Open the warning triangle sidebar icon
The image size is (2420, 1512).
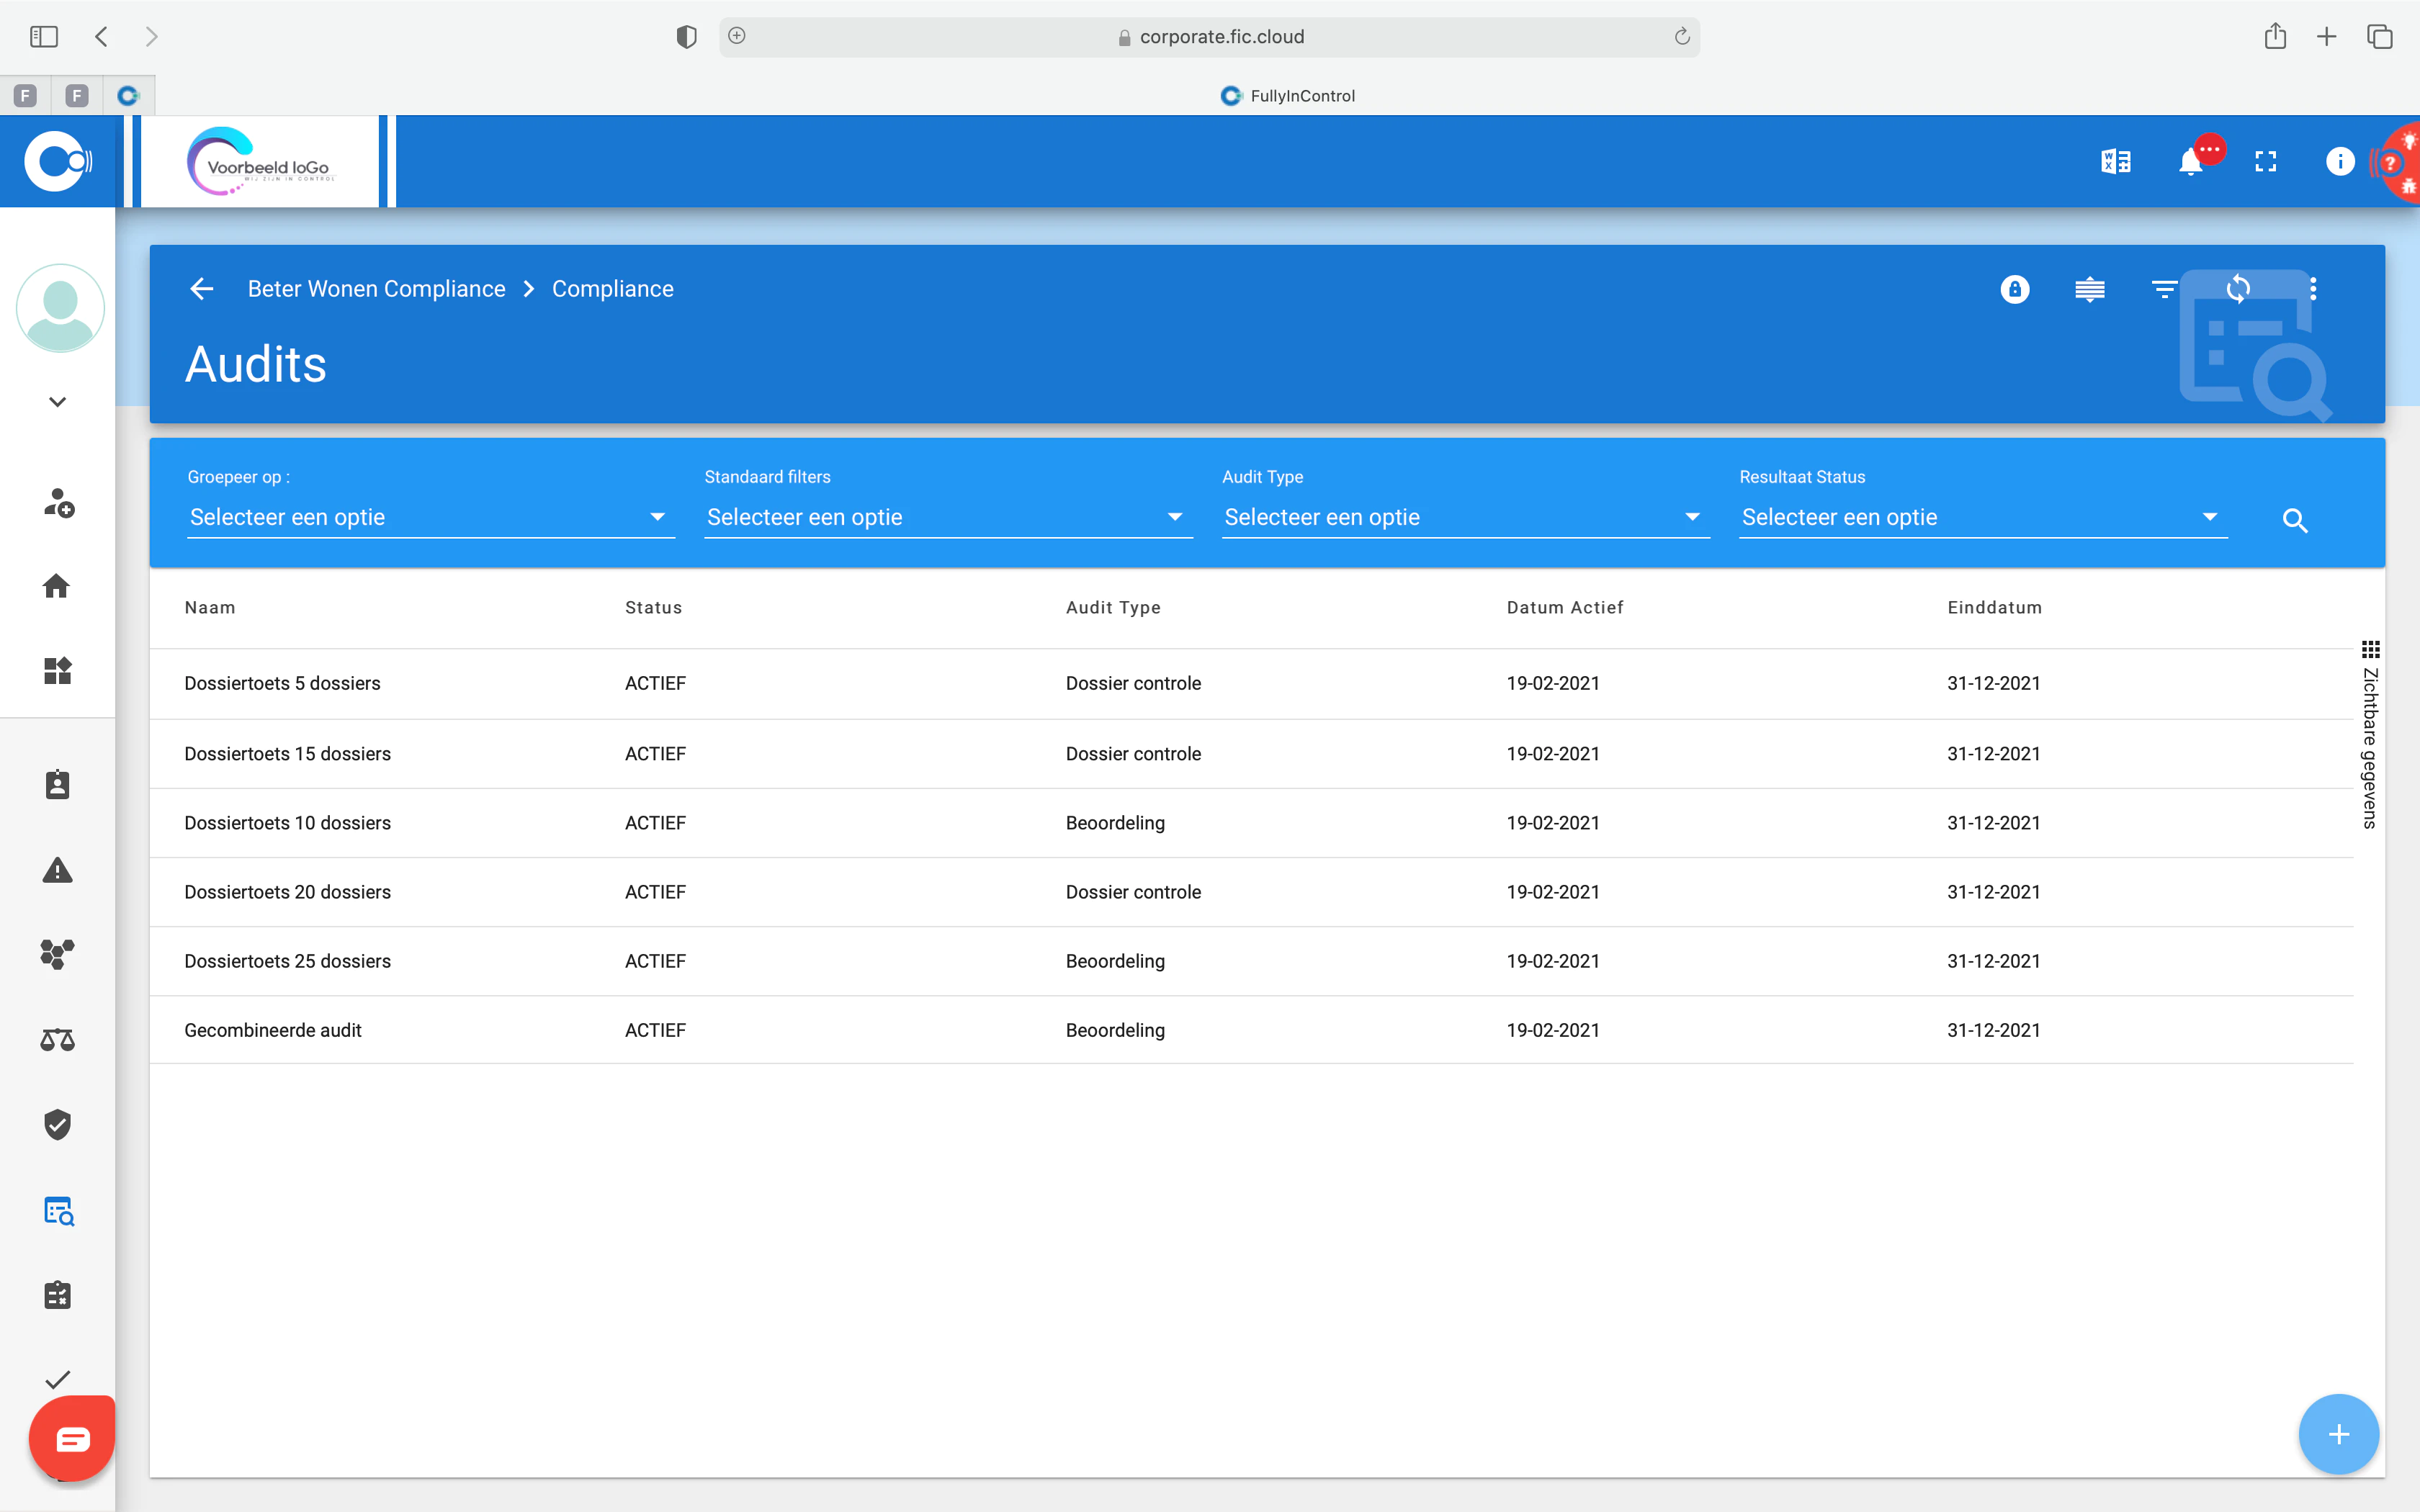pyautogui.click(x=57, y=870)
